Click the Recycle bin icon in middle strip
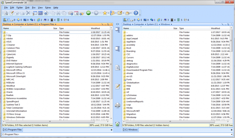The height and width of the screenshot is (138, 235). (x=118, y=124)
